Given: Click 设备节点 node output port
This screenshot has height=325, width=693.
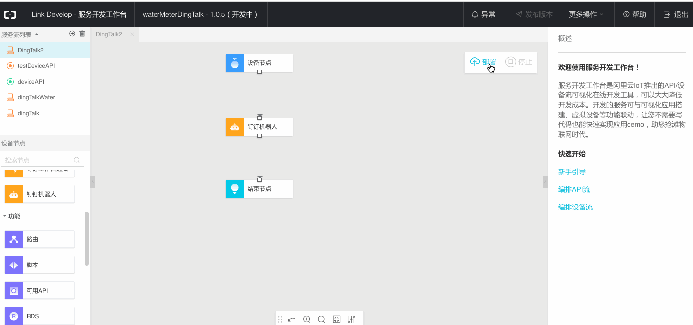Looking at the screenshot, I should point(260,72).
